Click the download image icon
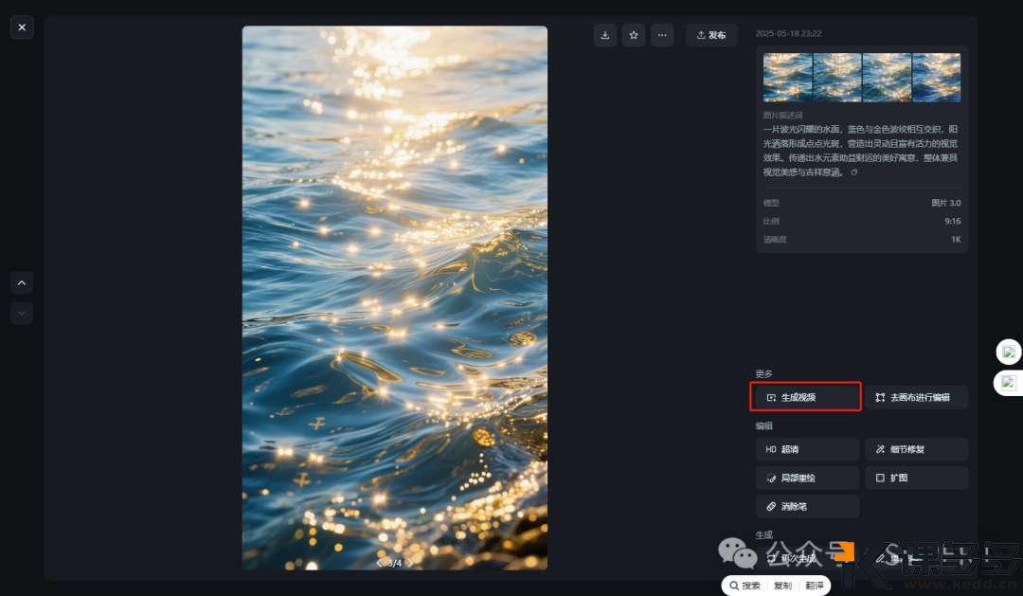Image resolution: width=1023 pixels, height=596 pixels. click(x=605, y=35)
